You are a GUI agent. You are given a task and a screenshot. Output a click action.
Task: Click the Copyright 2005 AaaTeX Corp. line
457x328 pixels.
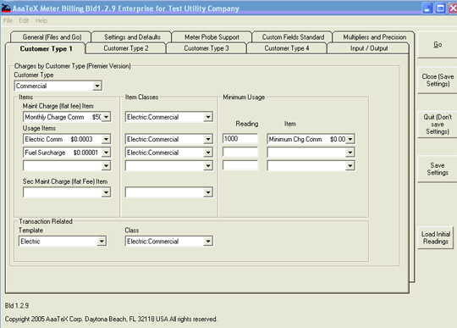coord(111,320)
